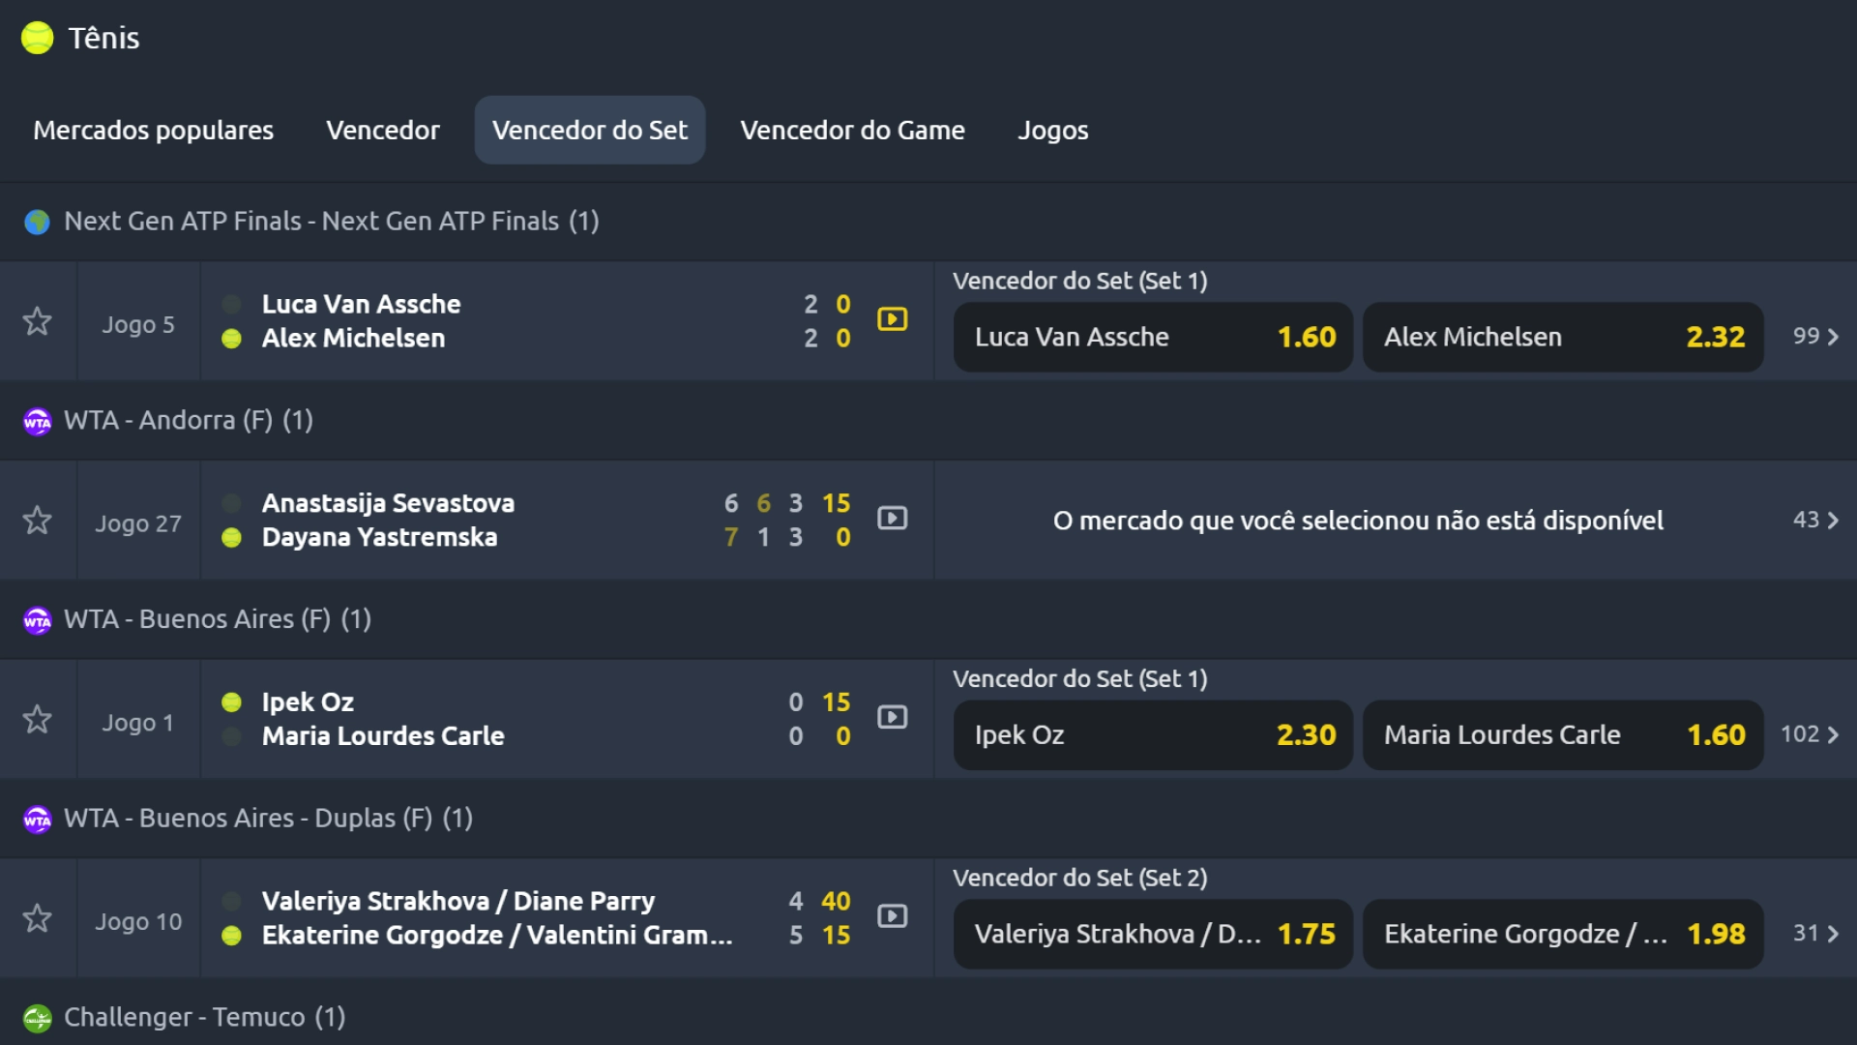
Task: Open the live stream for Van Assche match
Action: point(892,320)
